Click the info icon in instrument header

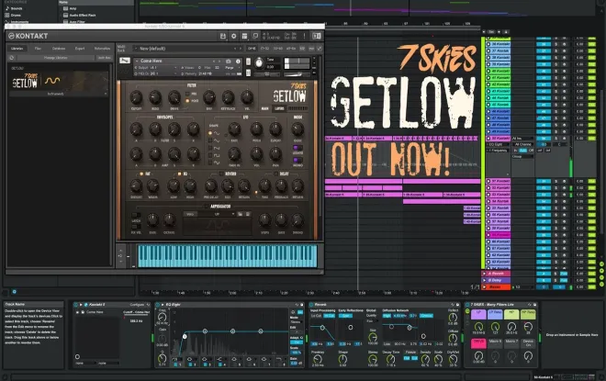coord(238,62)
